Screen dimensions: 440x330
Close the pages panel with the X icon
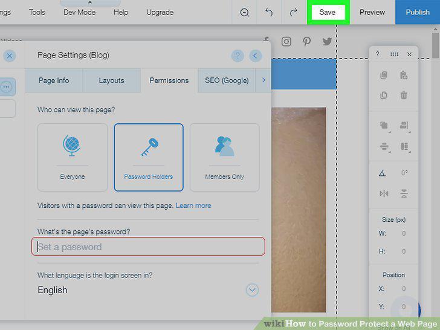[x=9, y=56]
